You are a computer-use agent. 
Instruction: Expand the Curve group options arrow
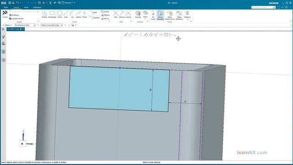click(x=109, y=22)
